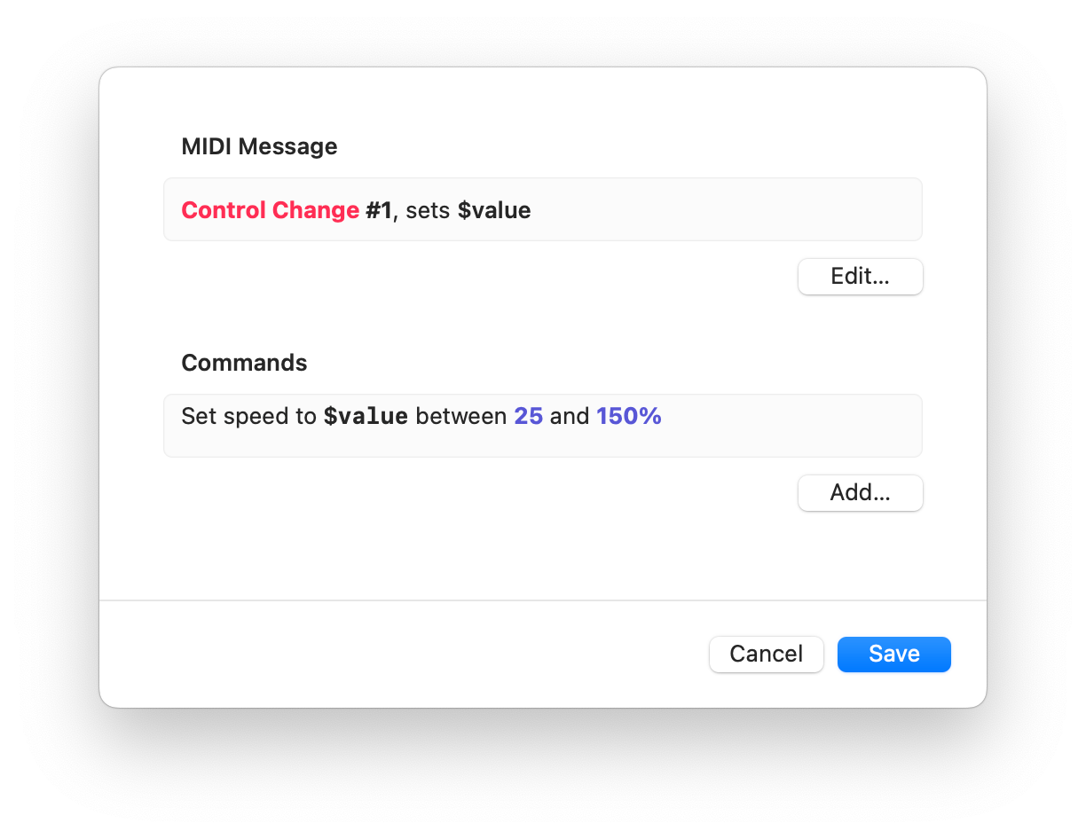The width and height of the screenshot is (1086, 839).
Task: Click the MIDI Message heading
Action: pyautogui.click(x=259, y=146)
